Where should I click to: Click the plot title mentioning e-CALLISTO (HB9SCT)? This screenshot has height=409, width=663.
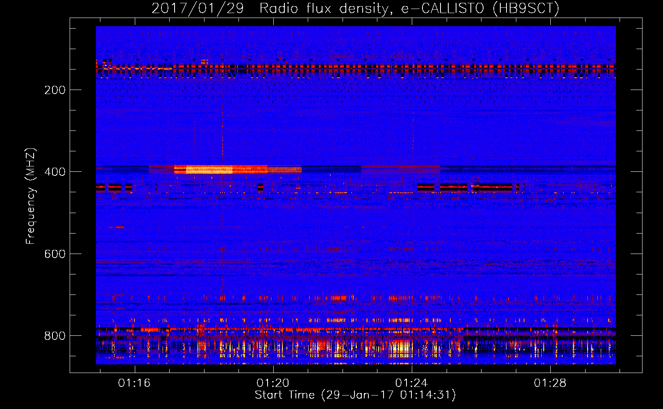coord(355,8)
